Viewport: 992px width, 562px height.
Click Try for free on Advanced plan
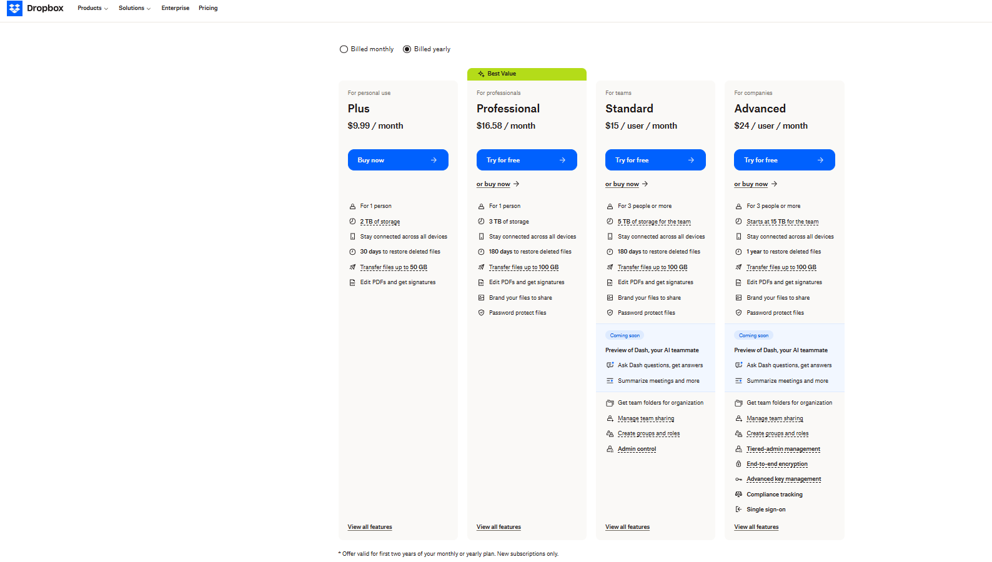(784, 160)
